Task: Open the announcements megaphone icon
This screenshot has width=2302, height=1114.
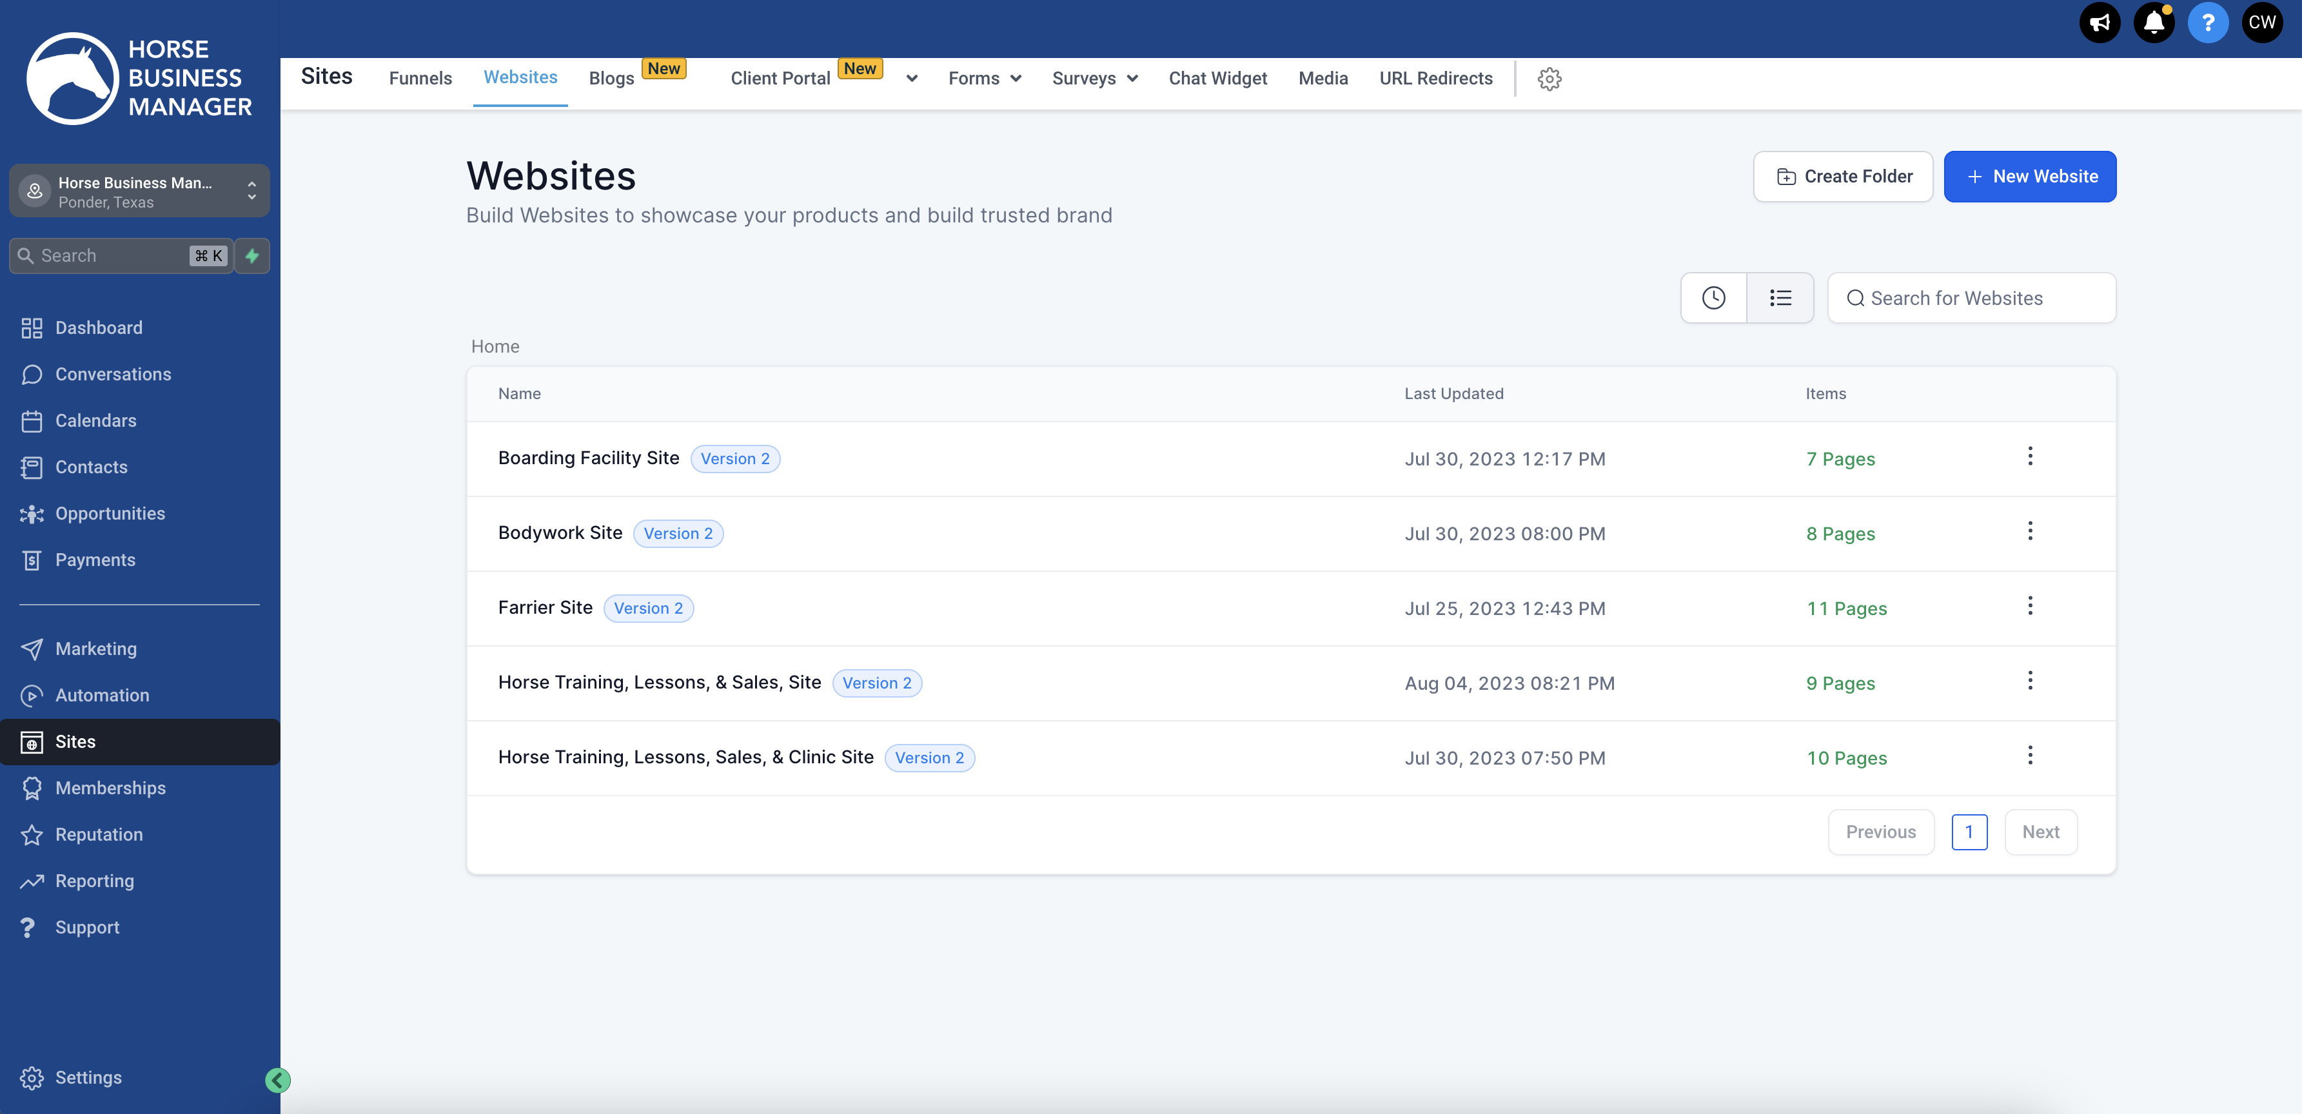Action: pos(2099,23)
